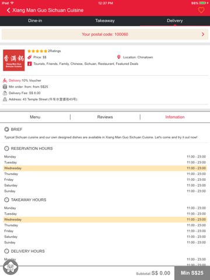Screen dimensions: 210x280
Task: Tap the delivery scooter icon
Action: point(5,80)
